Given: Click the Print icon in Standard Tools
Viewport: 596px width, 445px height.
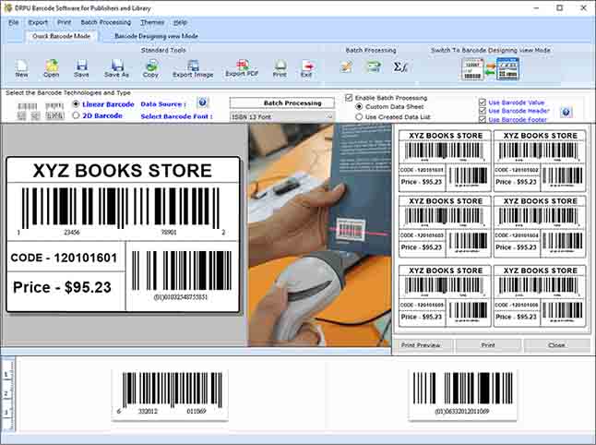Looking at the screenshot, I should click(280, 69).
